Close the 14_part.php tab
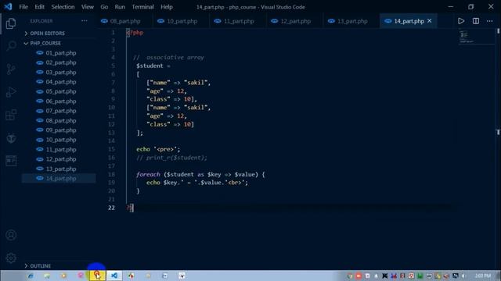Image resolution: width=501 pixels, height=281 pixels. tap(430, 21)
